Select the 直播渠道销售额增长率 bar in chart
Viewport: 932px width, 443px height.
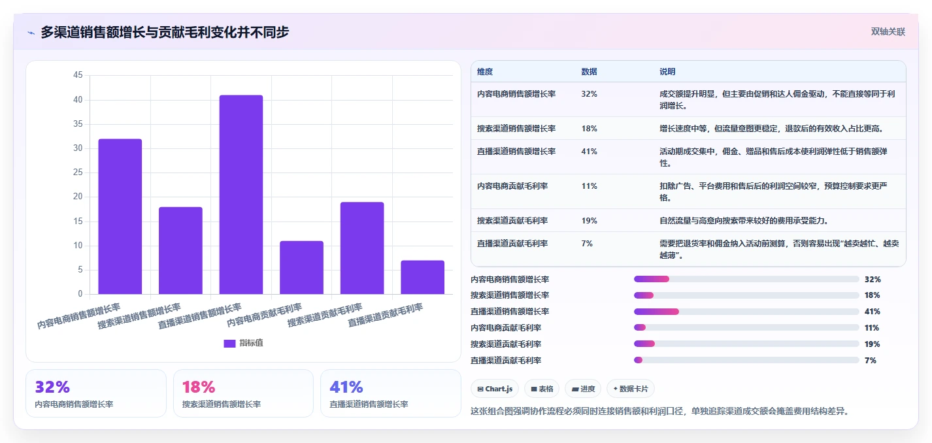click(241, 195)
